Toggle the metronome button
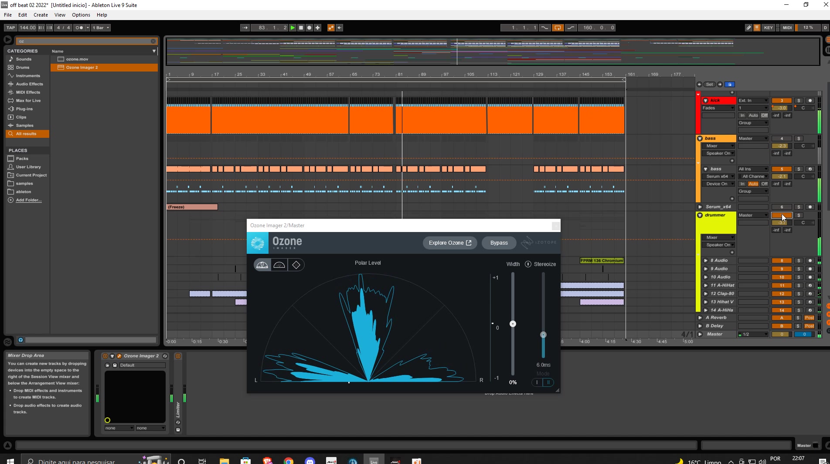The height and width of the screenshot is (464, 830). [x=79, y=27]
